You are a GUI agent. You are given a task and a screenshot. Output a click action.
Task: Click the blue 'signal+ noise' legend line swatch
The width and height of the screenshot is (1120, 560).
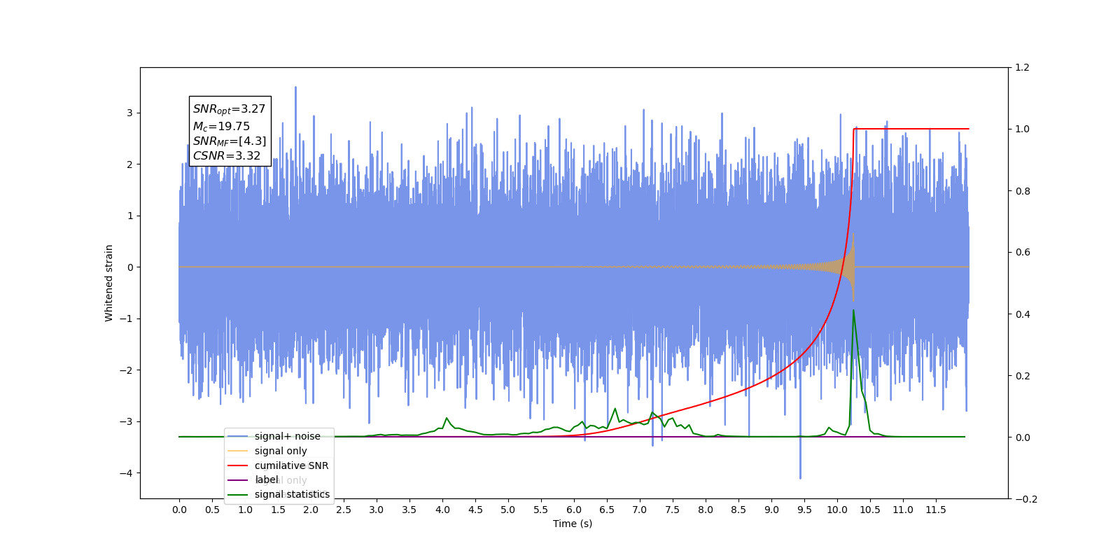tap(238, 436)
